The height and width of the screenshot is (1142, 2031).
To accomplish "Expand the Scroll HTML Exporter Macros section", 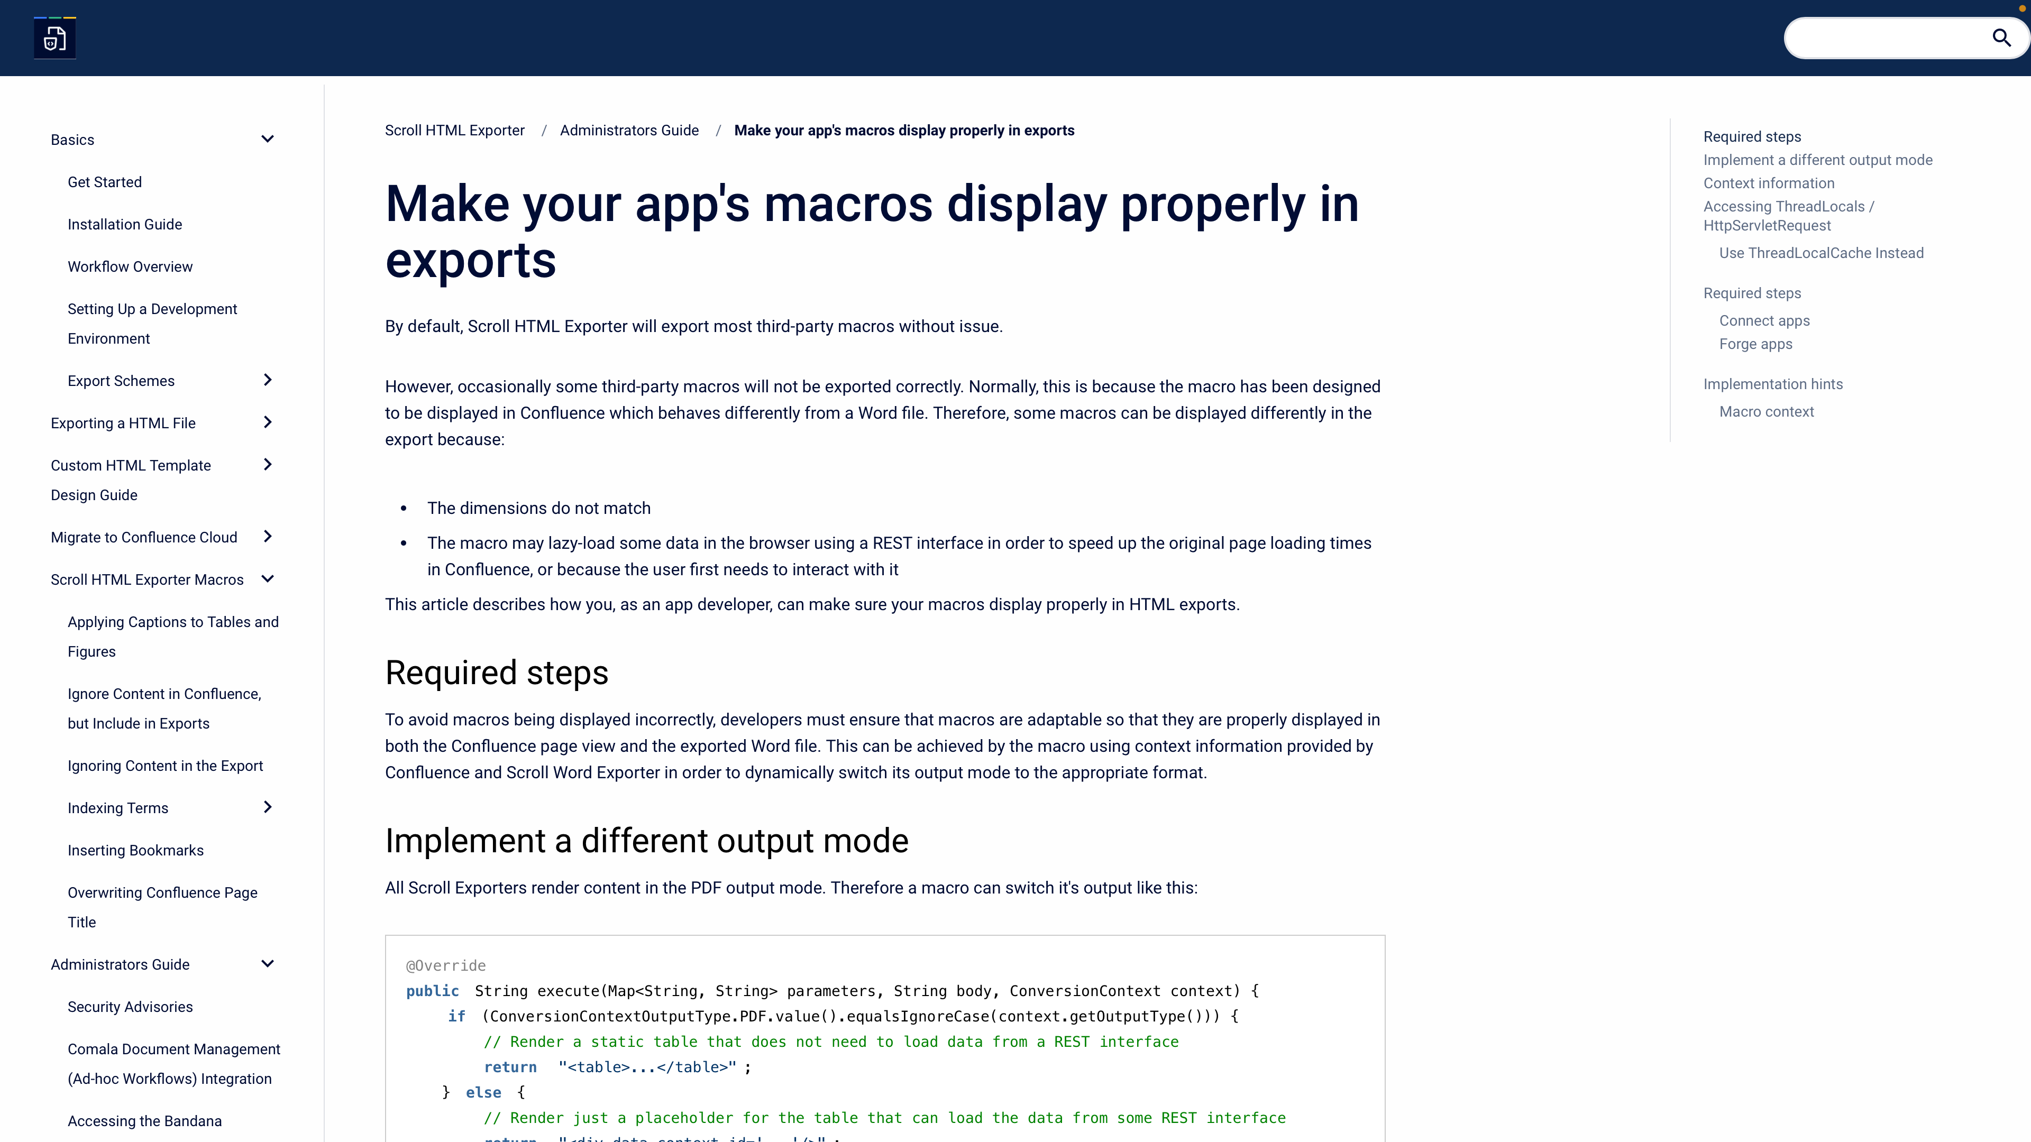I will (x=267, y=579).
